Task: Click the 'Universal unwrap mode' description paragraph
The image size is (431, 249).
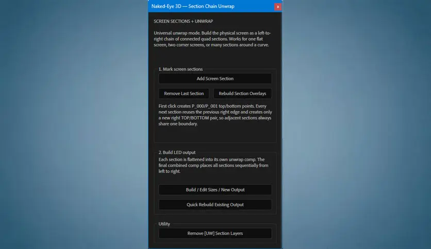Action: tap(212, 39)
